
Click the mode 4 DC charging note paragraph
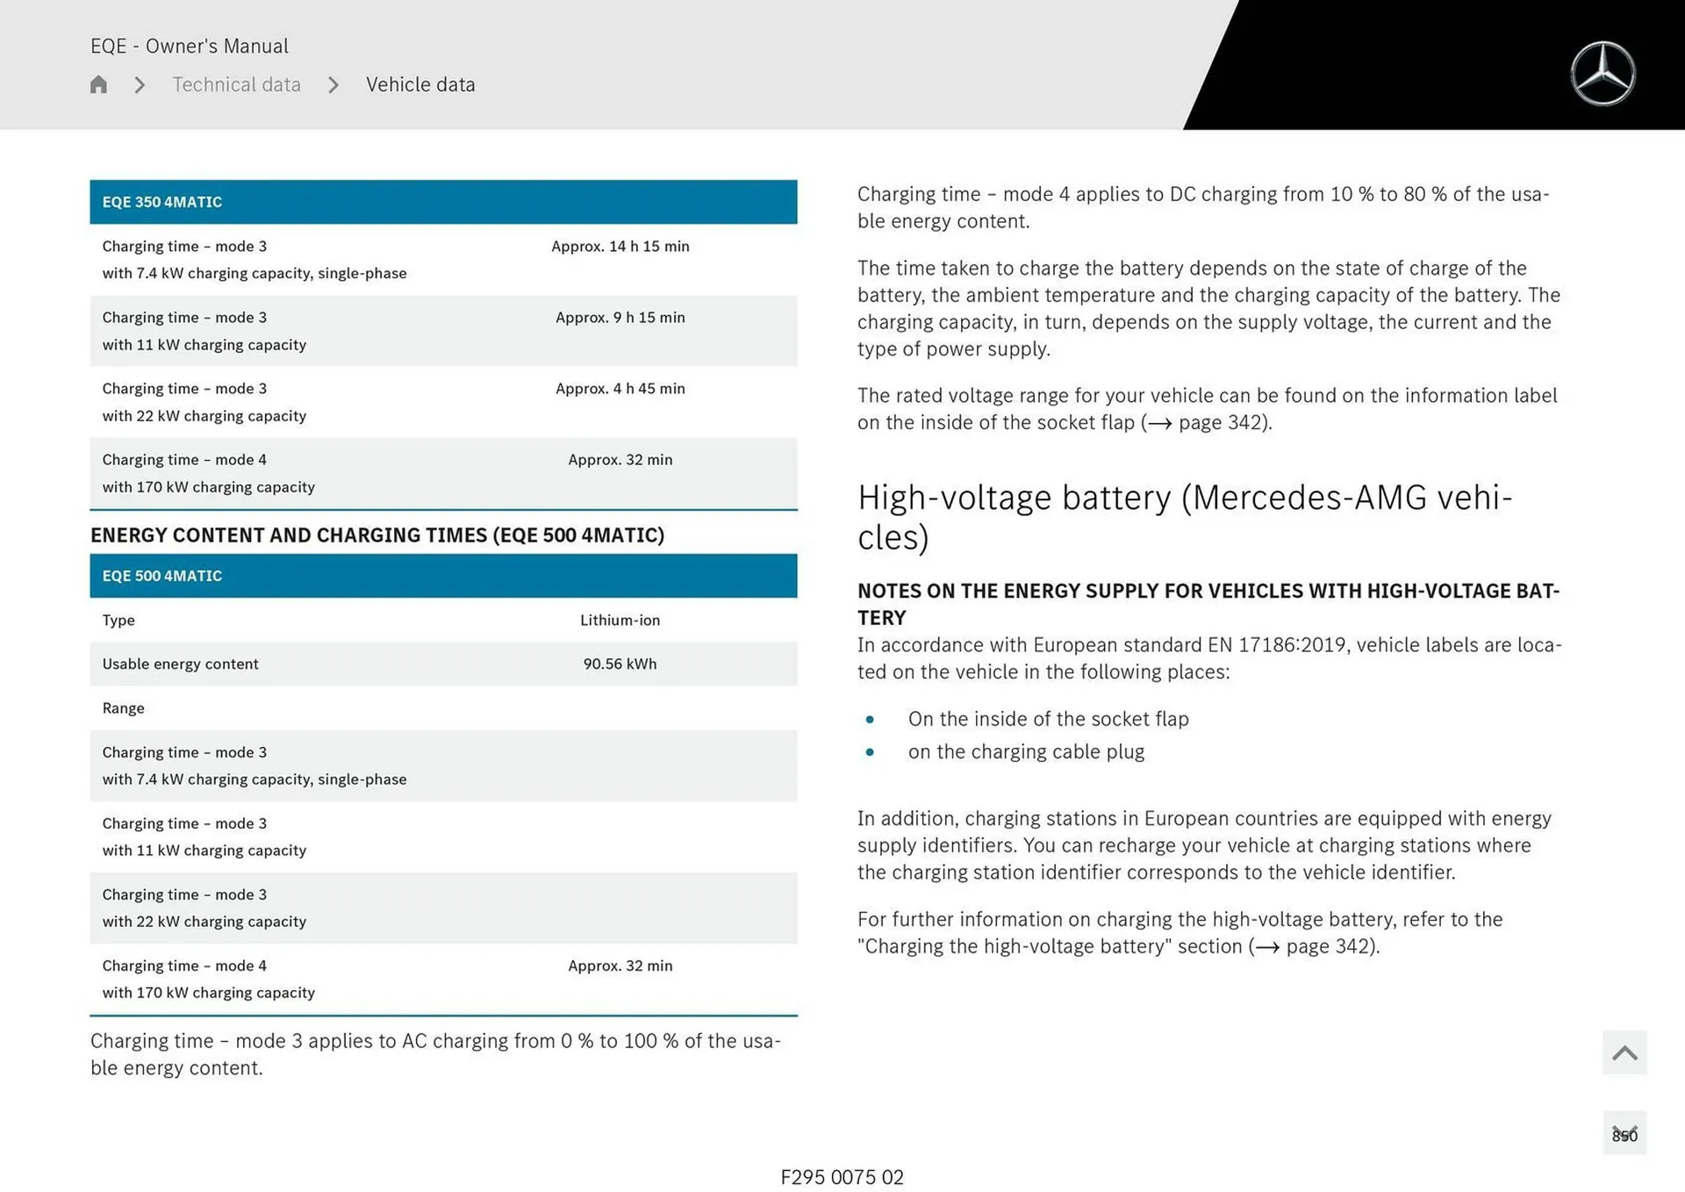click(1203, 207)
